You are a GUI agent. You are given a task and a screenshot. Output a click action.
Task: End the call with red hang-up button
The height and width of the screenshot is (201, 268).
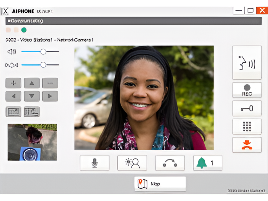click(x=247, y=145)
